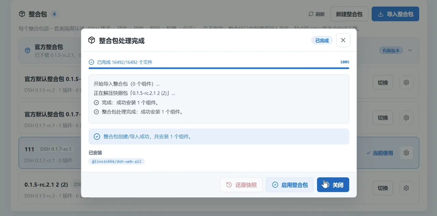Viewport: 437px width, 216px height.
Task: Click the check circle icon in the 启用整合包 button
Action: pos(275,185)
